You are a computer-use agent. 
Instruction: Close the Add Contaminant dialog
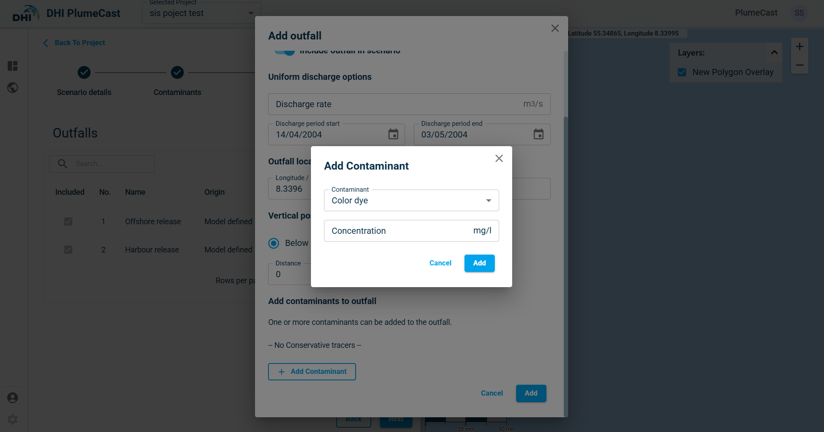[499, 158]
